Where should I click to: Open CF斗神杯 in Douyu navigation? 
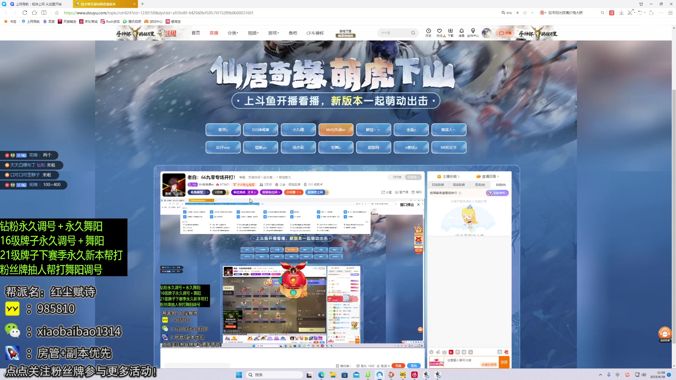pyautogui.click(x=315, y=33)
